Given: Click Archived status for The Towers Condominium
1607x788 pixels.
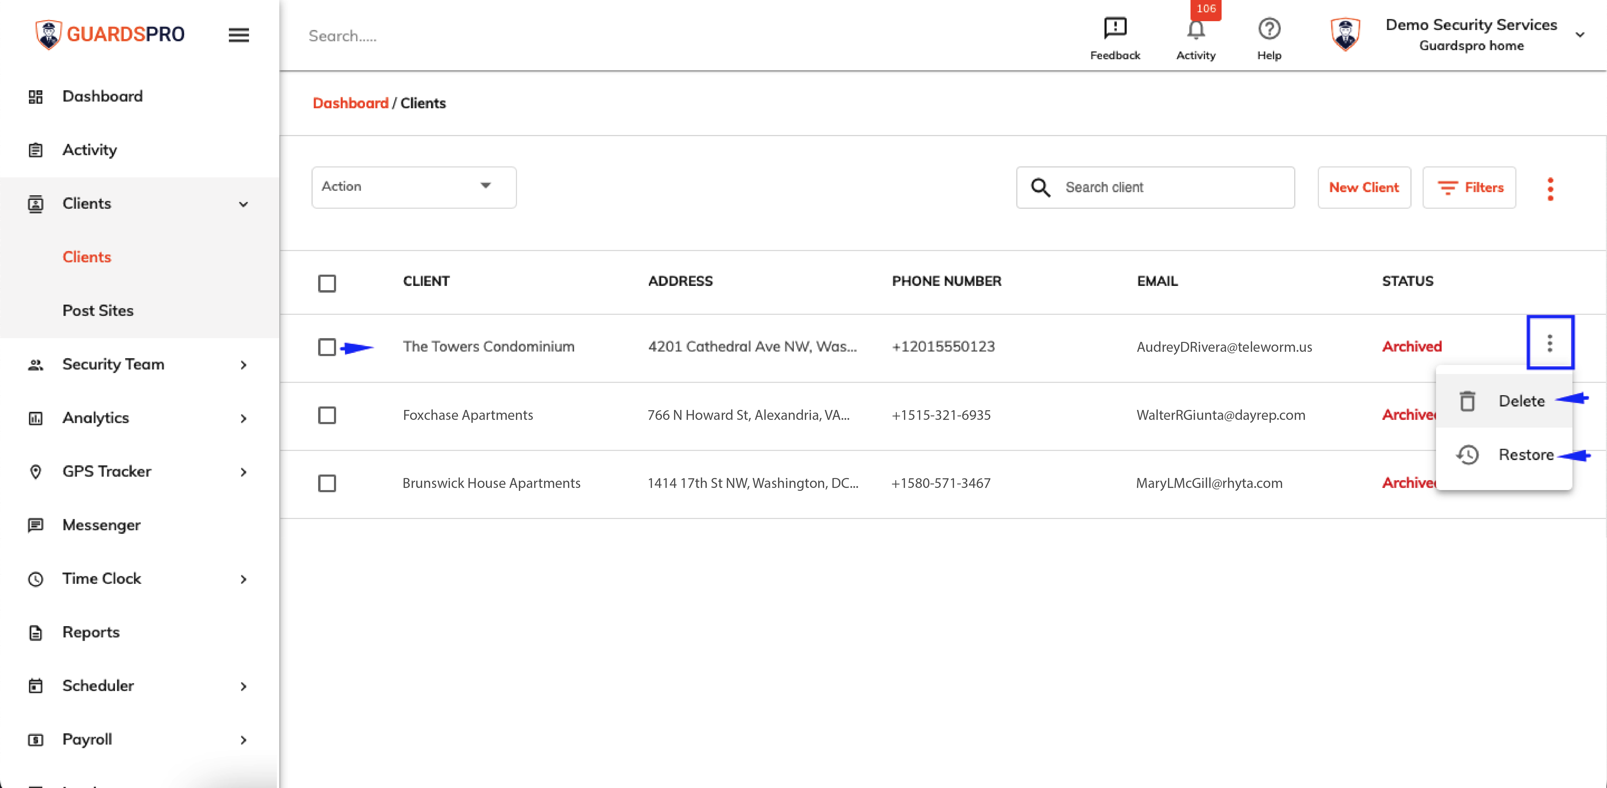Looking at the screenshot, I should point(1412,347).
